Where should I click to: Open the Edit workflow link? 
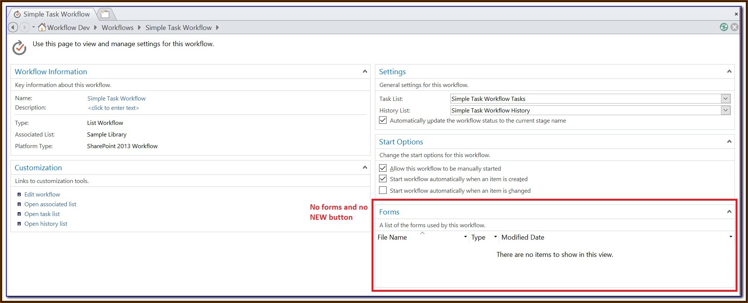pyautogui.click(x=42, y=195)
